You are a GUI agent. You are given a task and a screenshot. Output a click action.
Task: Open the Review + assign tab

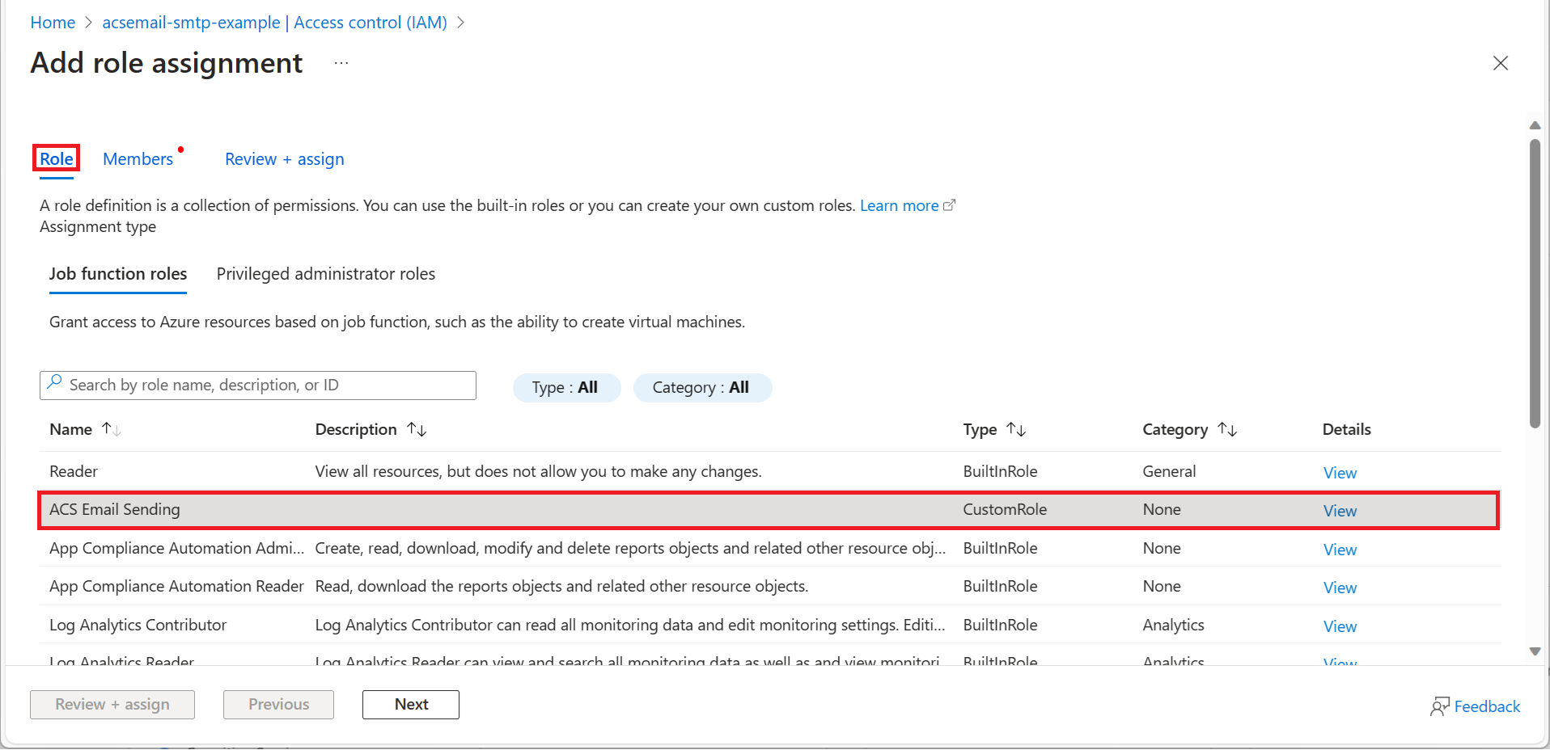(284, 159)
